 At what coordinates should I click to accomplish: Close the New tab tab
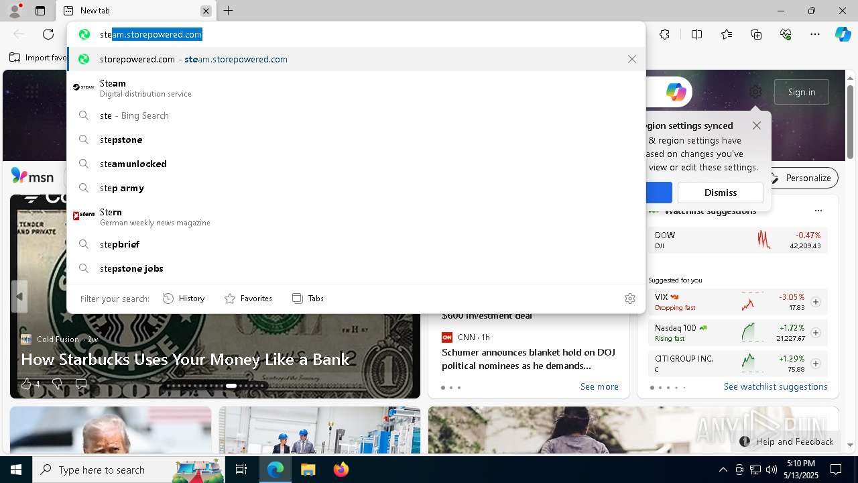point(206,11)
